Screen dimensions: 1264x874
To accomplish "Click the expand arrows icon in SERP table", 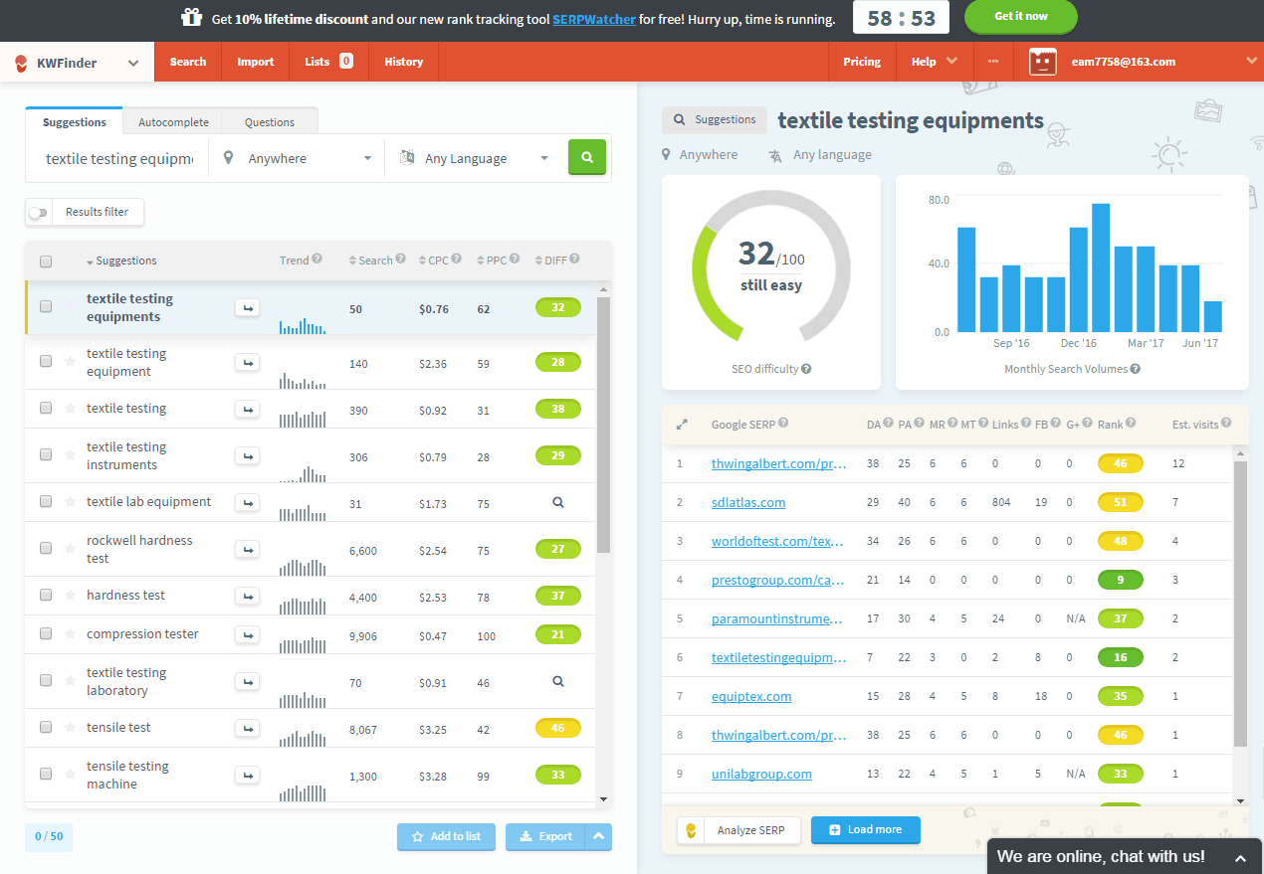I will click(x=682, y=424).
